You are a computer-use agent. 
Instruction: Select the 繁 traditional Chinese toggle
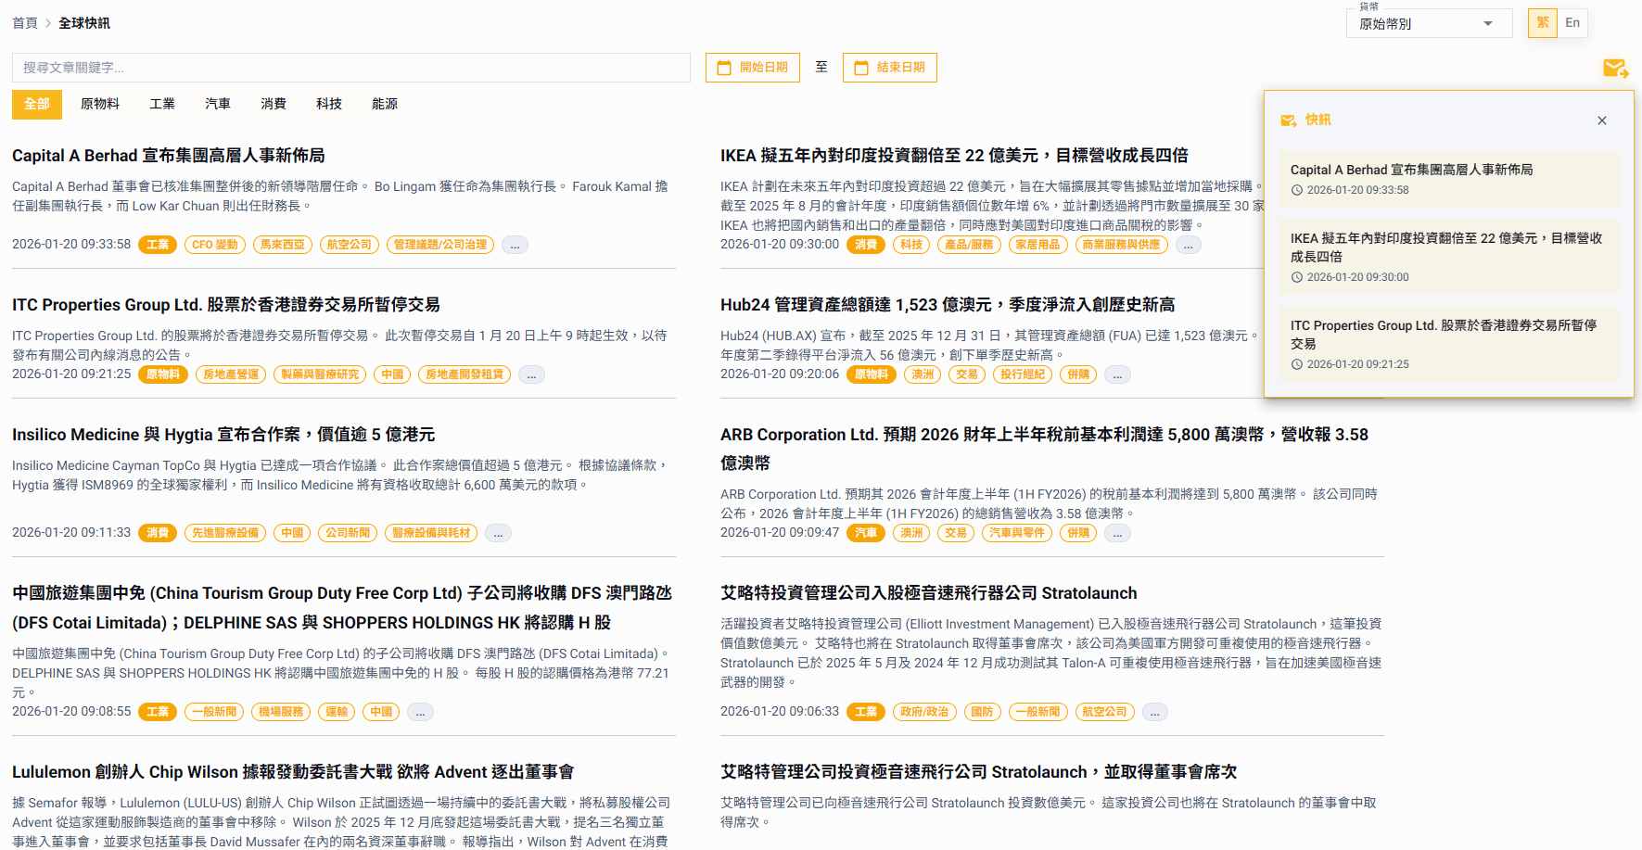coord(1542,22)
